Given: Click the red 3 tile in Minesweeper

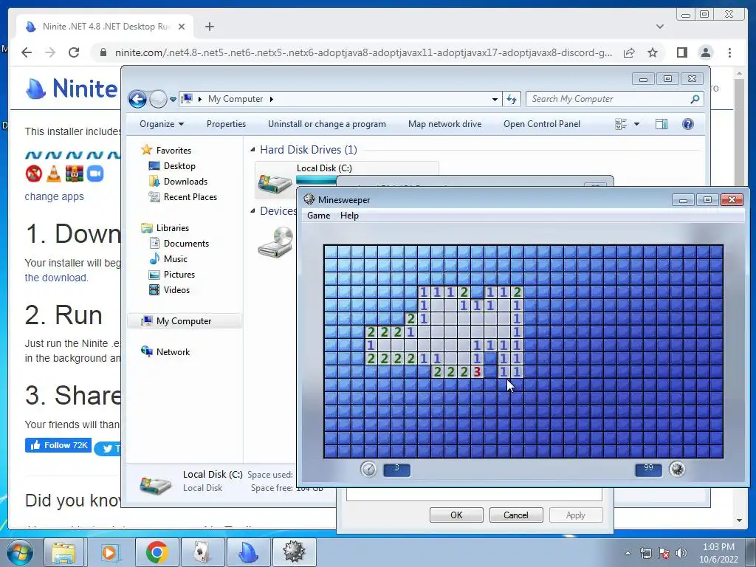Looking at the screenshot, I should pyautogui.click(x=478, y=372).
